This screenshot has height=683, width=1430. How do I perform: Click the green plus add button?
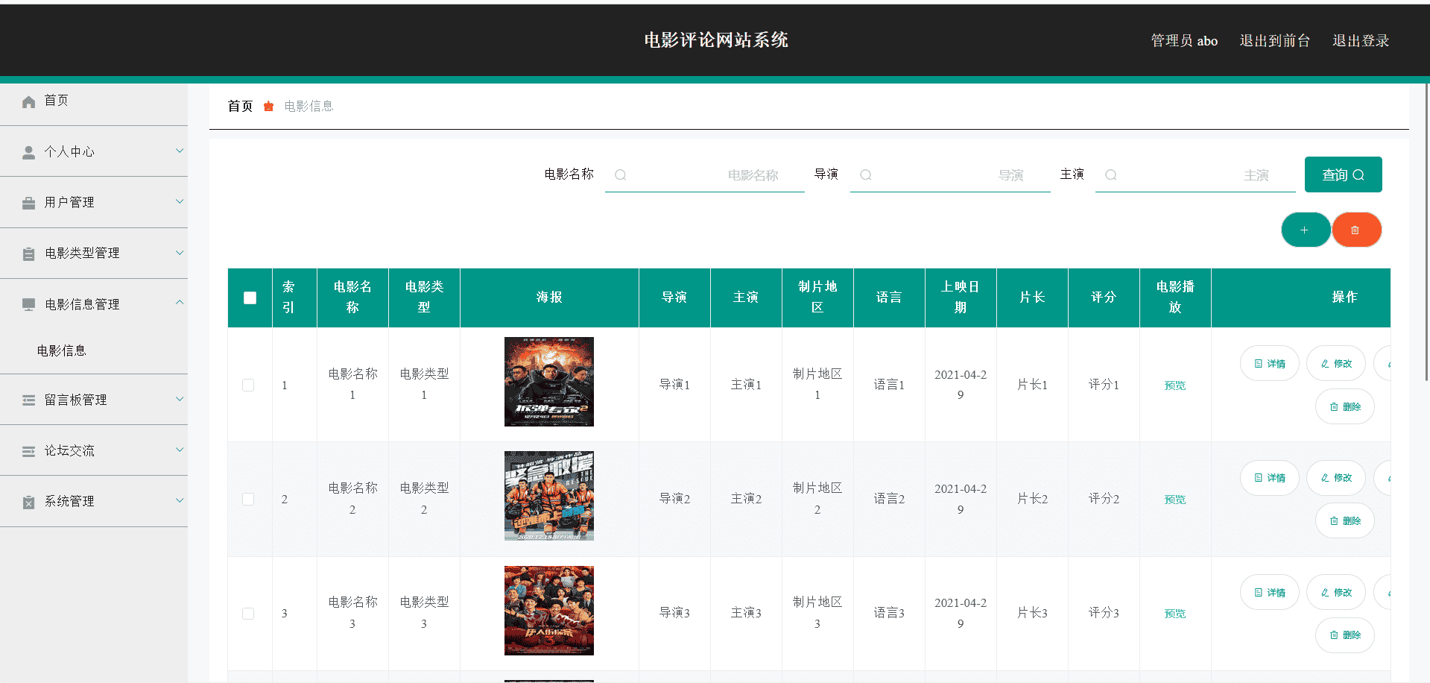pos(1305,230)
